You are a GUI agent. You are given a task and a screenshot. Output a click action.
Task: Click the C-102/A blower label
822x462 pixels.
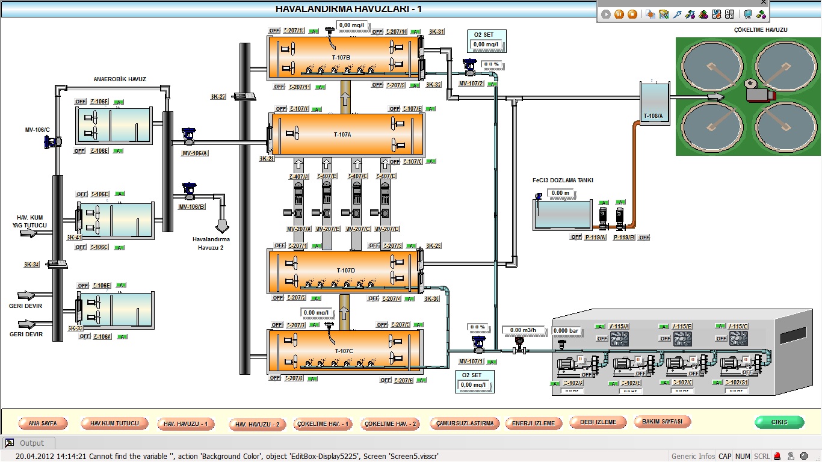[573, 383]
